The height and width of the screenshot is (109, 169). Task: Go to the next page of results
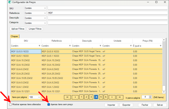[112, 97]
